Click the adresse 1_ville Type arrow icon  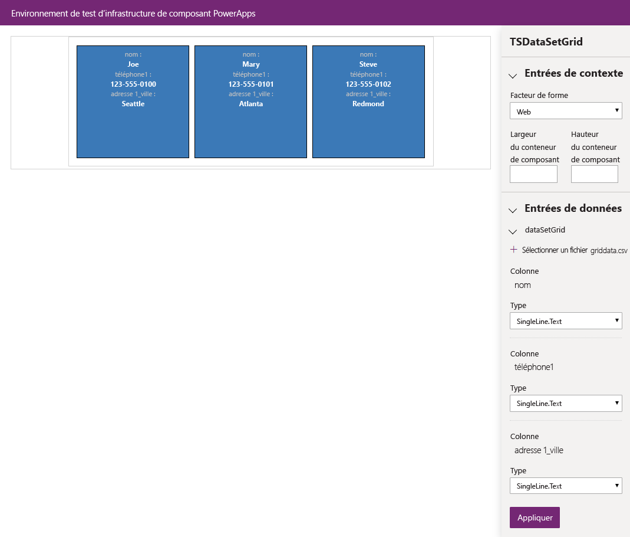tap(616, 486)
